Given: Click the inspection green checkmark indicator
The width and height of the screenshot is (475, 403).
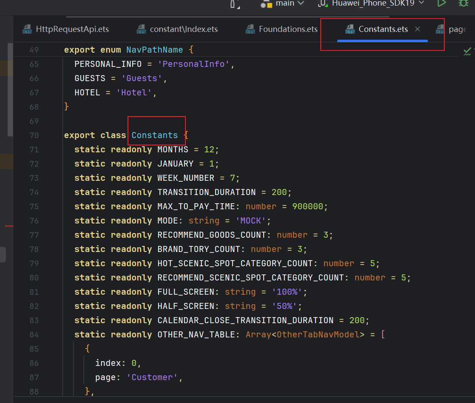Looking at the screenshot, I should [x=467, y=51].
